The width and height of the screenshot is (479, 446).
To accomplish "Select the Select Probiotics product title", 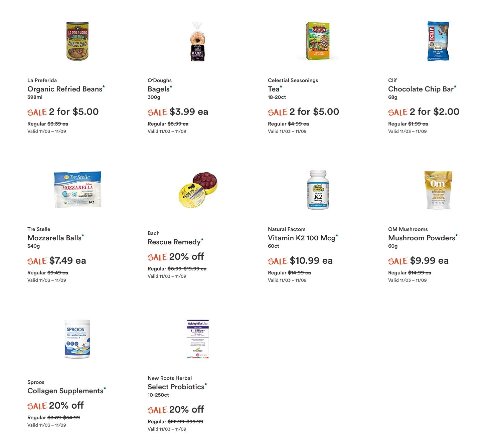I will [x=176, y=387].
